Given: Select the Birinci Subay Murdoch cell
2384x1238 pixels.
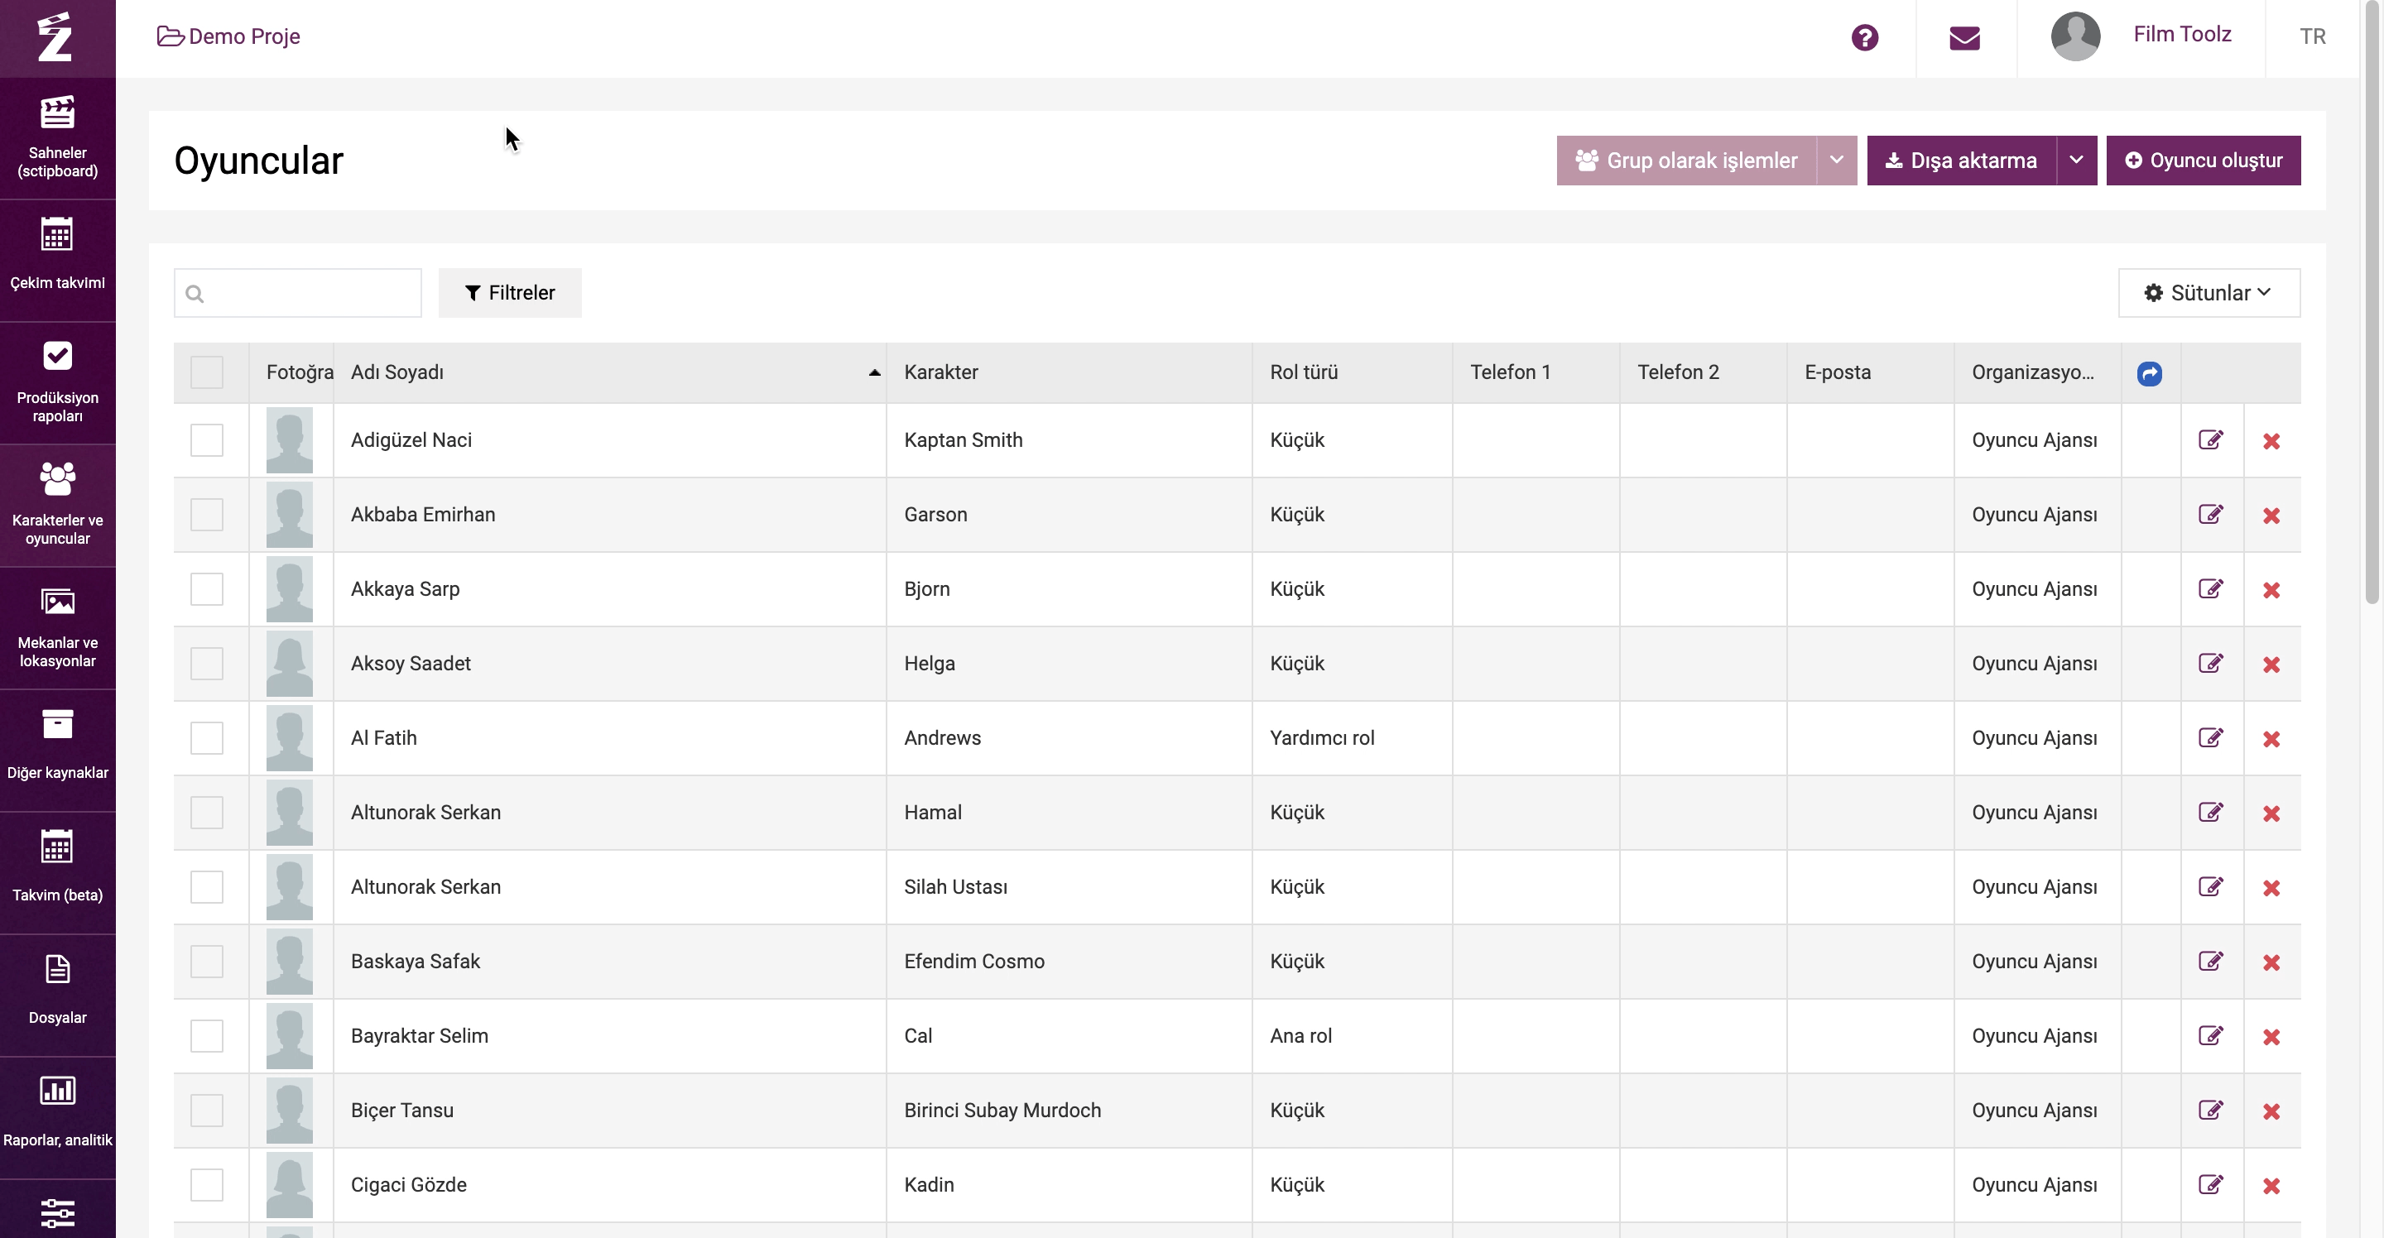Looking at the screenshot, I should coord(1069,1111).
